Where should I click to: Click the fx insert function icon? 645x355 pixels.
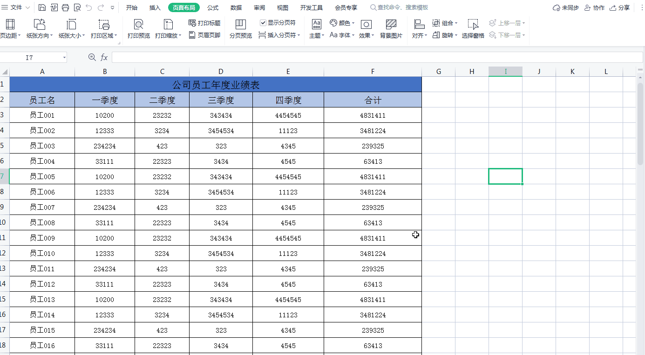104,57
